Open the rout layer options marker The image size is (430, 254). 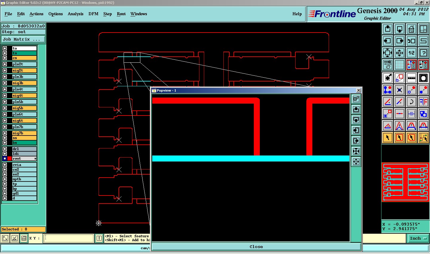click(x=35, y=158)
